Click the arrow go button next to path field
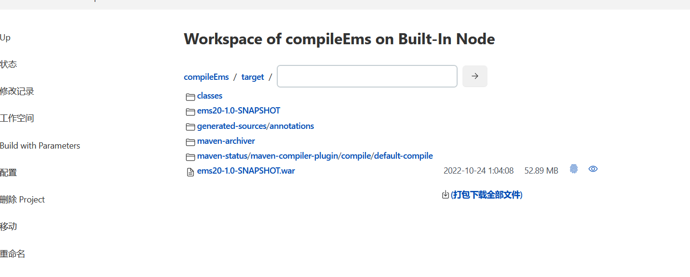 475,76
